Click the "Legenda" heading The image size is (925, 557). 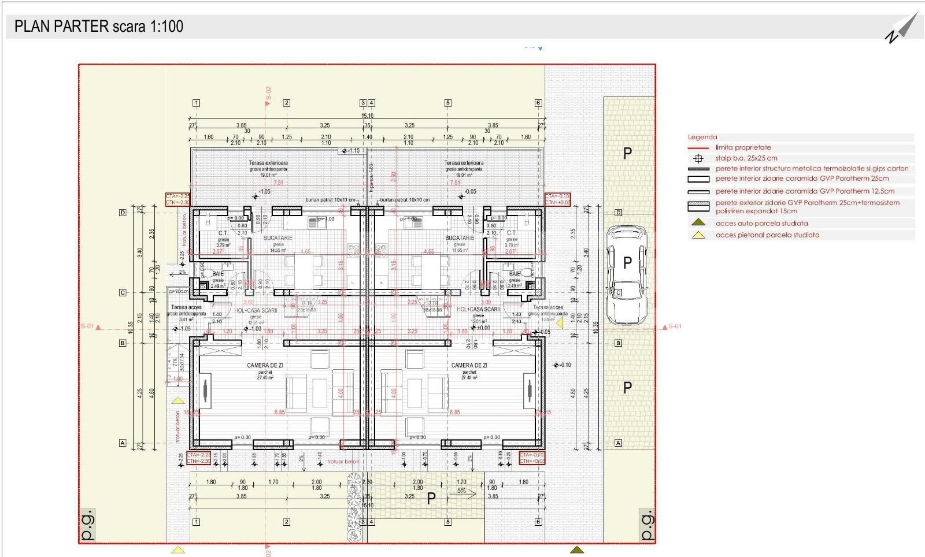click(x=702, y=138)
